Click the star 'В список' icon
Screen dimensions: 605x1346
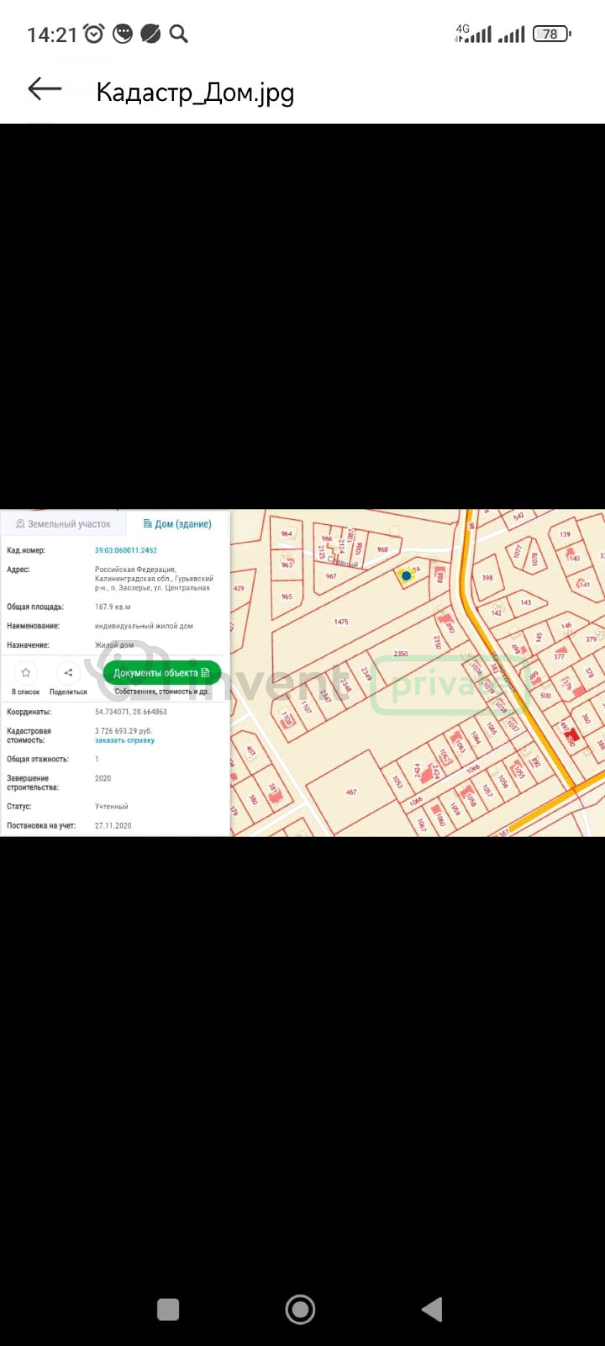(x=26, y=672)
